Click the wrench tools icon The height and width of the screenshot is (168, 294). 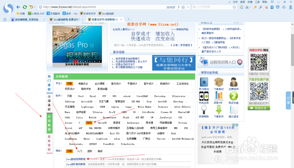260,7
